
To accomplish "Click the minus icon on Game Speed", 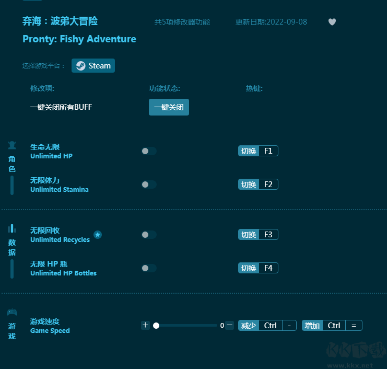I will coord(229,325).
